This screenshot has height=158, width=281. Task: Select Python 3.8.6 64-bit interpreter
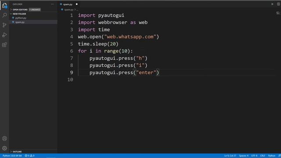pos(12,156)
